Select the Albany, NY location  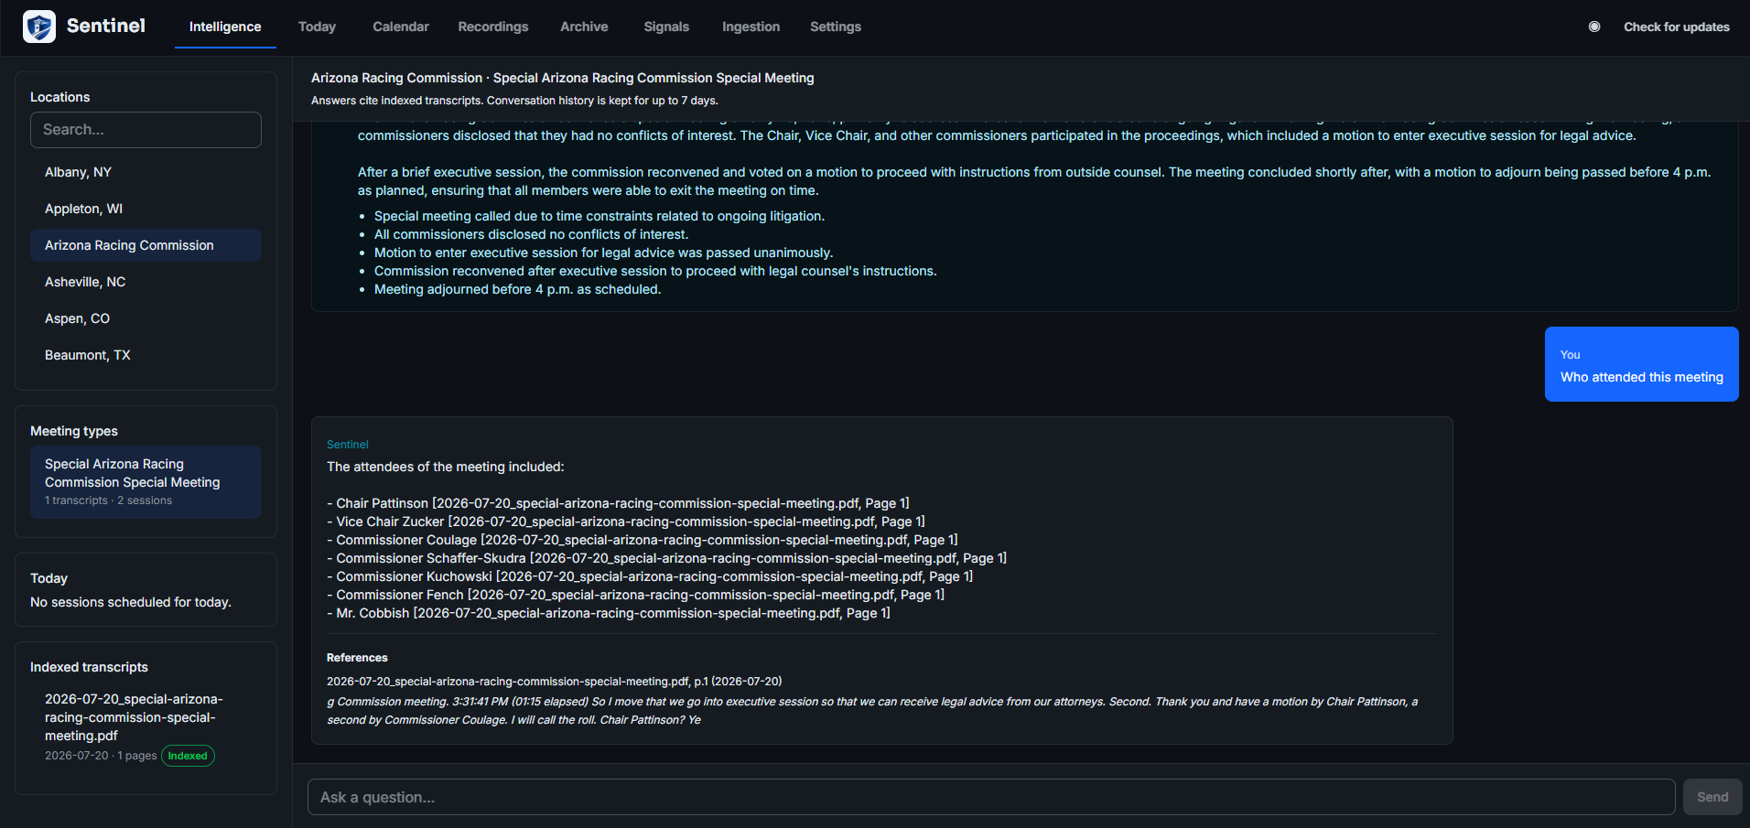pyautogui.click(x=146, y=172)
